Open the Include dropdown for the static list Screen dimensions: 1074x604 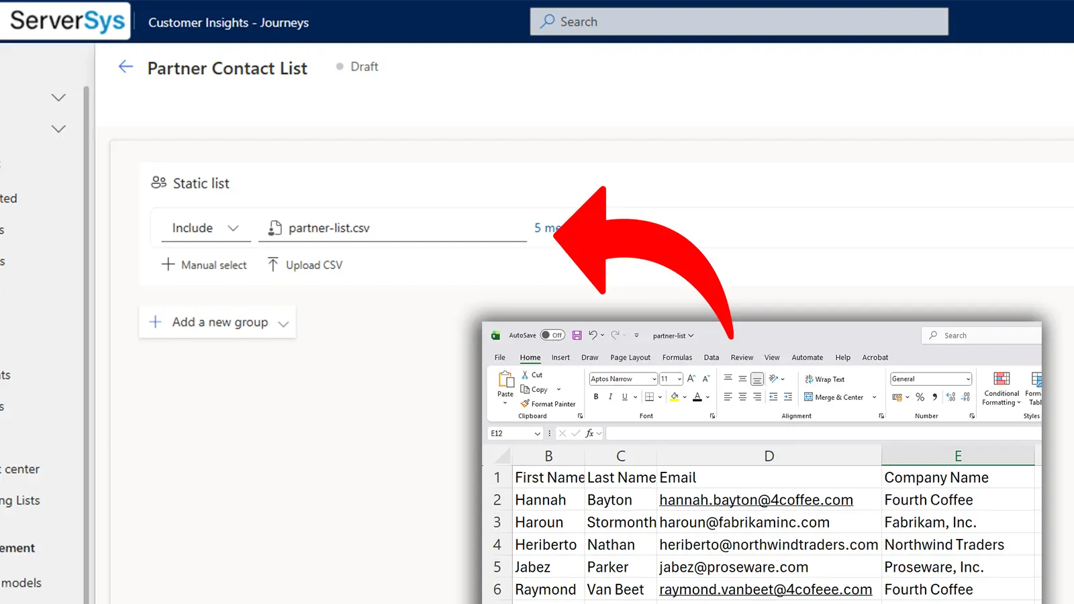point(233,228)
